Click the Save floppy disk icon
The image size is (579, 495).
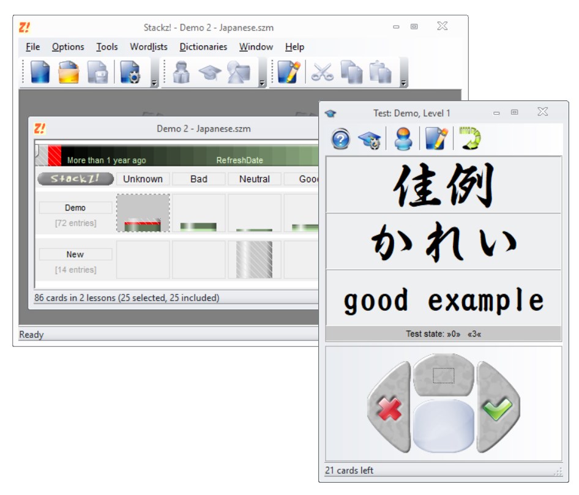click(x=98, y=72)
